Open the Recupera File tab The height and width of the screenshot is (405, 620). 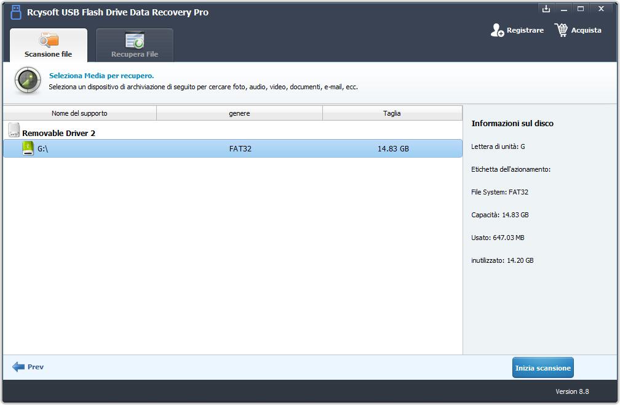(135, 46)
